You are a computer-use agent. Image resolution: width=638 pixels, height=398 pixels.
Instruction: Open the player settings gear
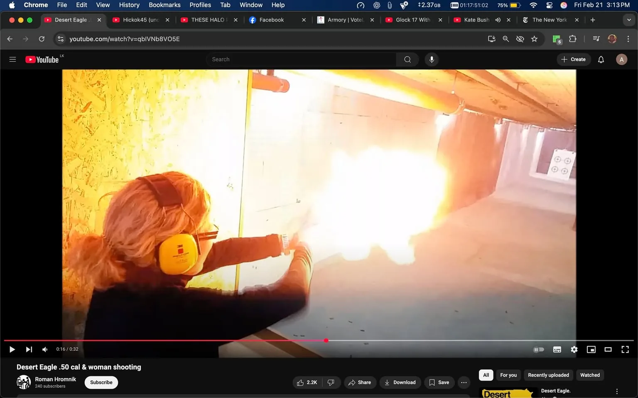pyautogui.click(x=574, y=349)
